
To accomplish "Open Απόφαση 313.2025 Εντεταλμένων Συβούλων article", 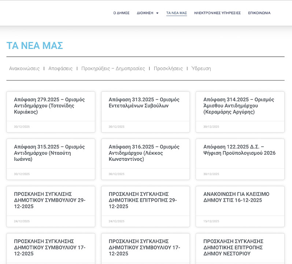I will (144, 103).
